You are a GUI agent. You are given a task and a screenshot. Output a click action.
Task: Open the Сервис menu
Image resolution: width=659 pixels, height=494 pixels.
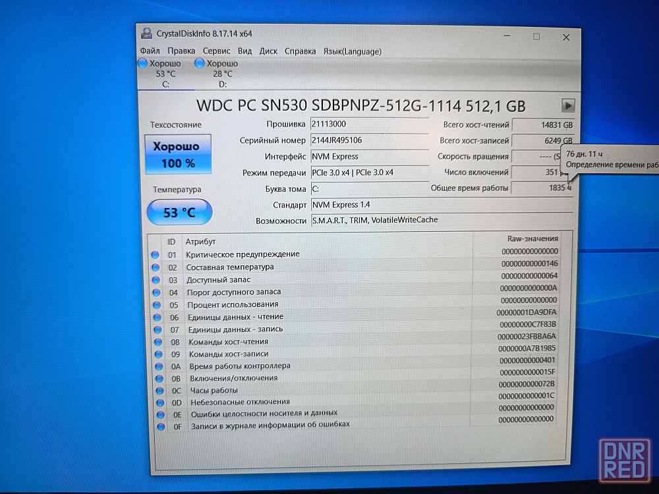[x=216, y=51]
